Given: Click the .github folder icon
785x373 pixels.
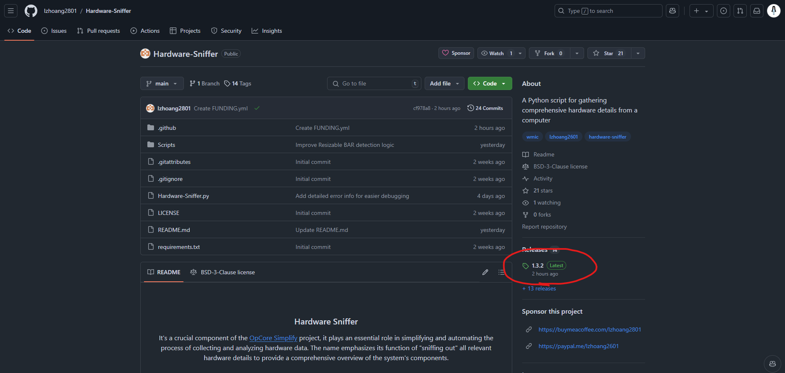Looking at the screenshot, I should 151,128.
